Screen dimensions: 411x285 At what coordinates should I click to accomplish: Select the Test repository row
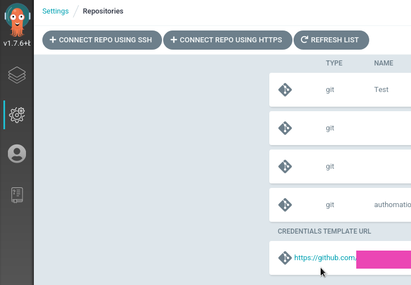click(340, 90)
